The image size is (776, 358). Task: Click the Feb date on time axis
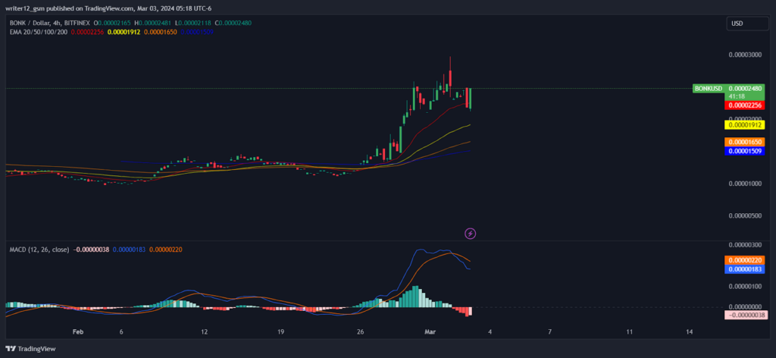(78, 331)
